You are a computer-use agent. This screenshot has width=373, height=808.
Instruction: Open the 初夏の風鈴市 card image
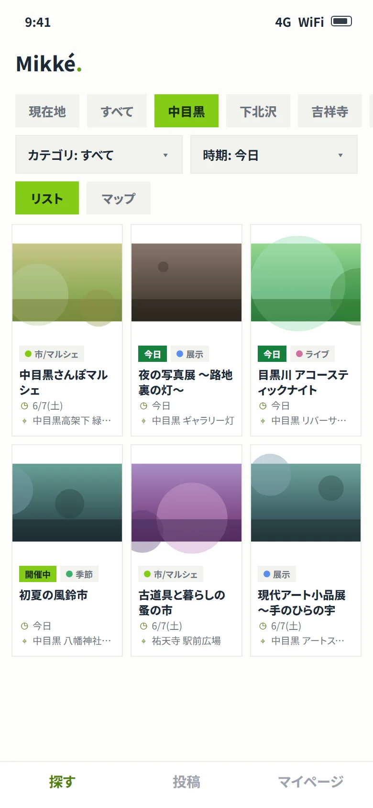coord(67,503)
